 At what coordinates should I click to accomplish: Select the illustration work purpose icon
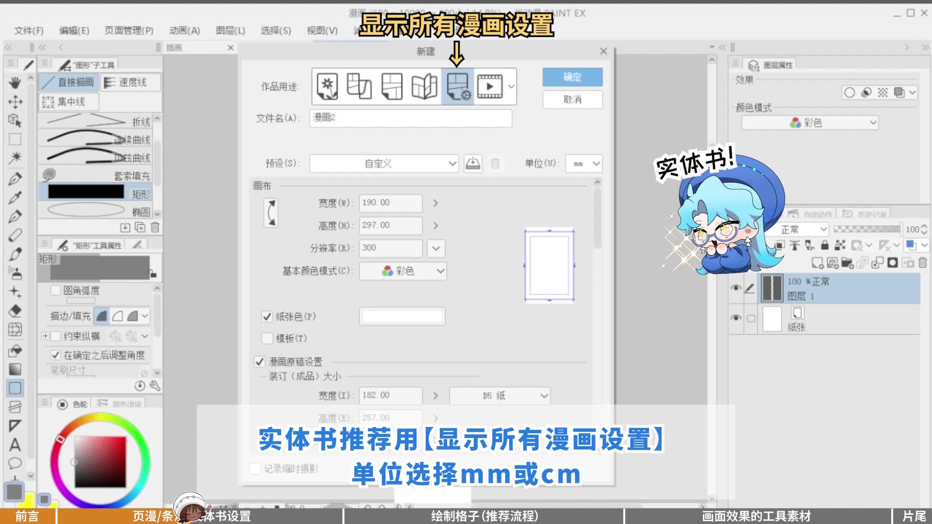(327, 86)
